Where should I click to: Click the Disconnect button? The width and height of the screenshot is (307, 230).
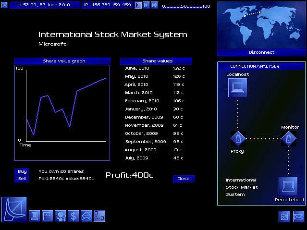(261, 52)
